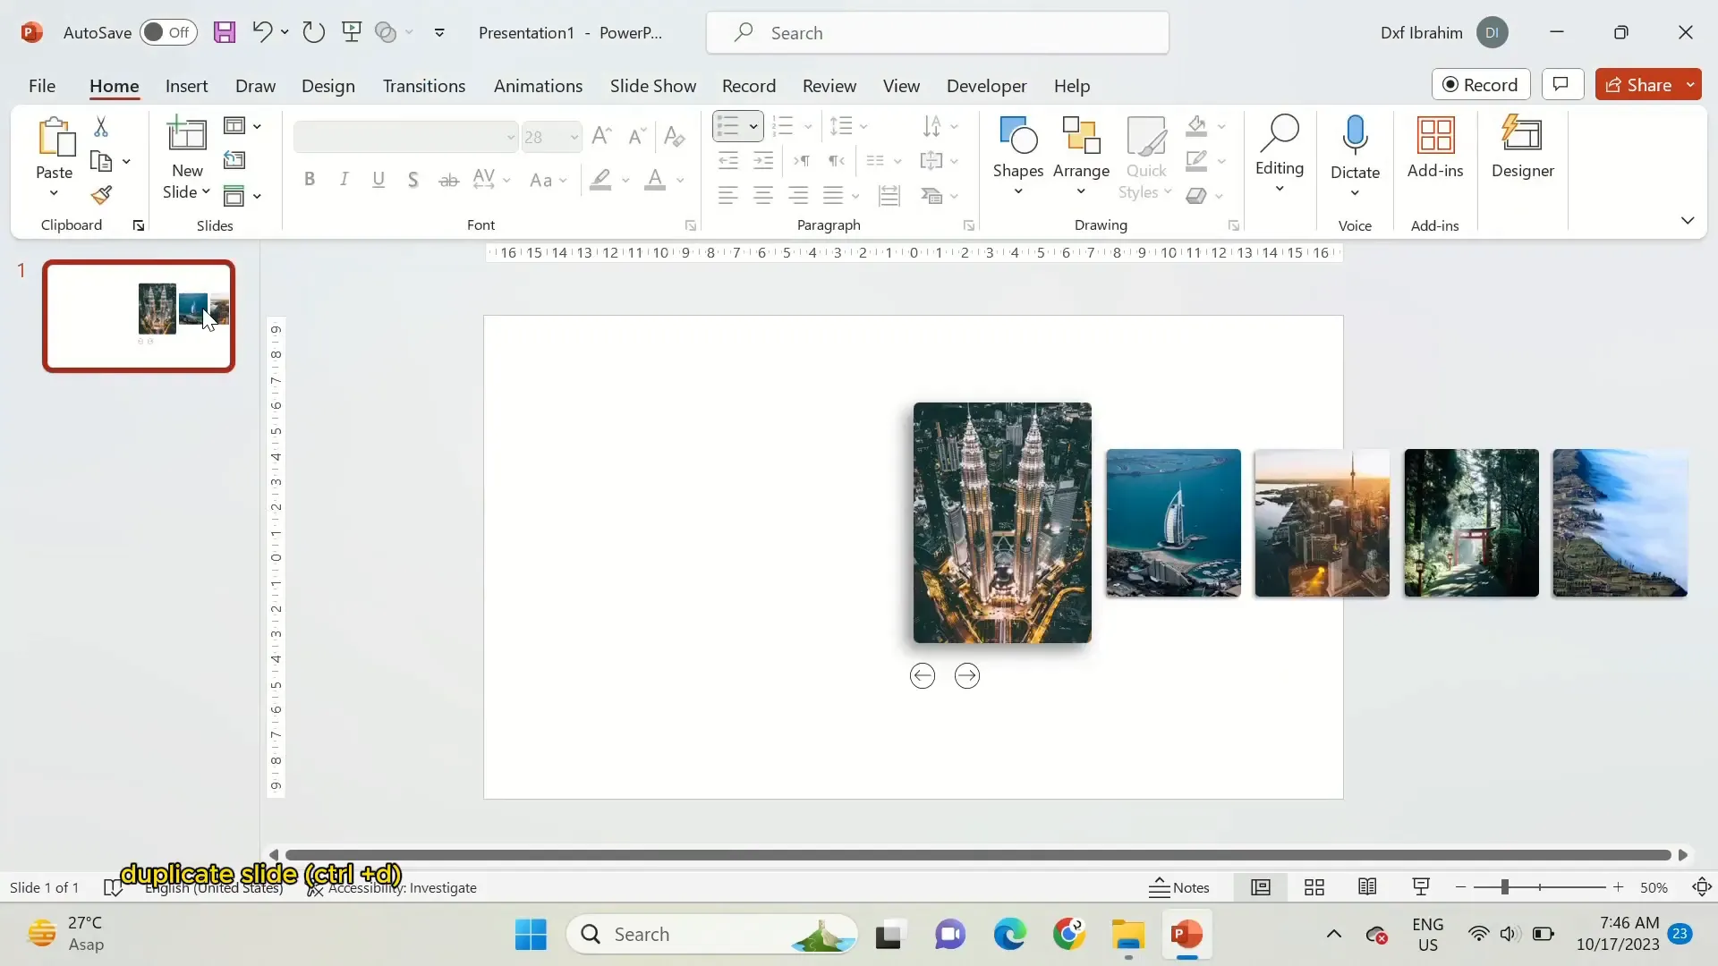Screen dimensions: 1718x966
Task: Decrease font size with the small A icon
Action: (x=637, y=136)
